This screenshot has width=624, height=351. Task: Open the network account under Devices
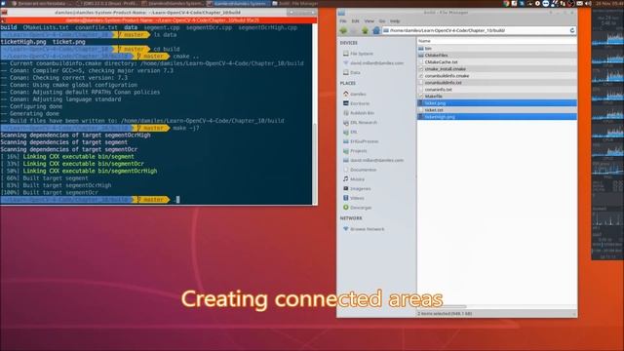(x=376, y=62)
